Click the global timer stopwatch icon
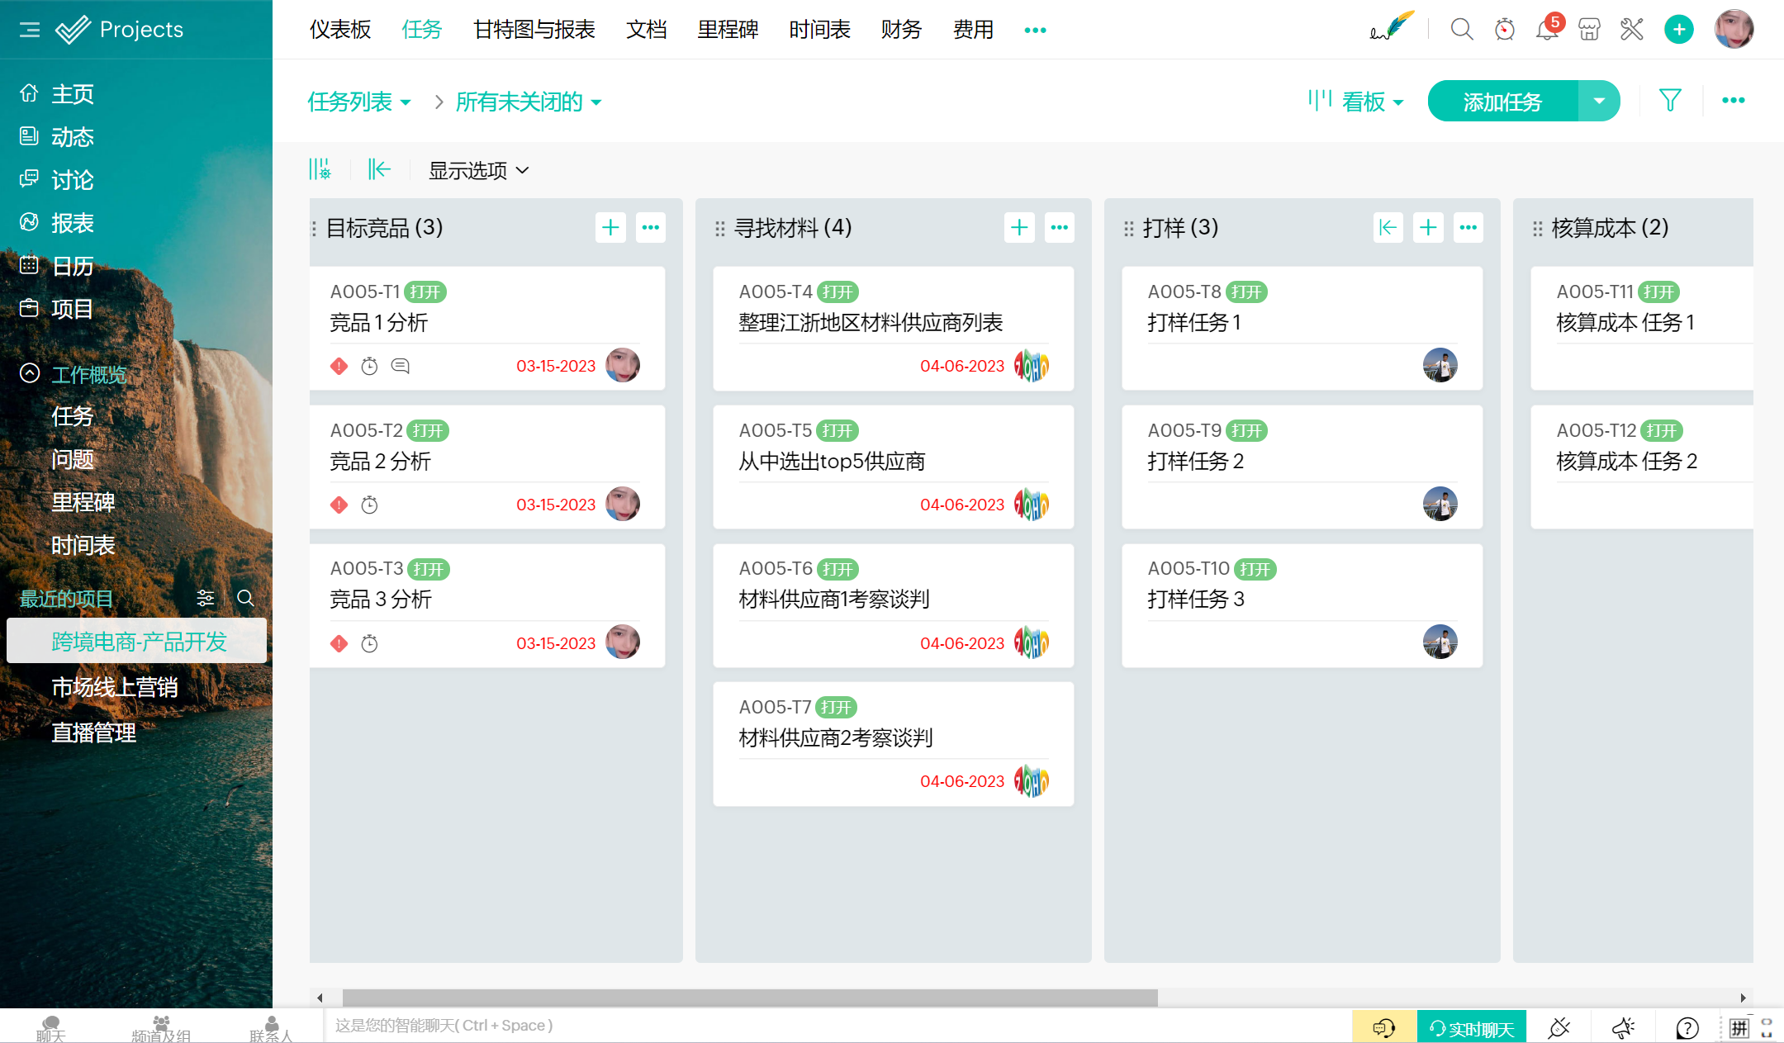The image size is (1784, 1043). pyautogui.click(x=1505, y=30)
